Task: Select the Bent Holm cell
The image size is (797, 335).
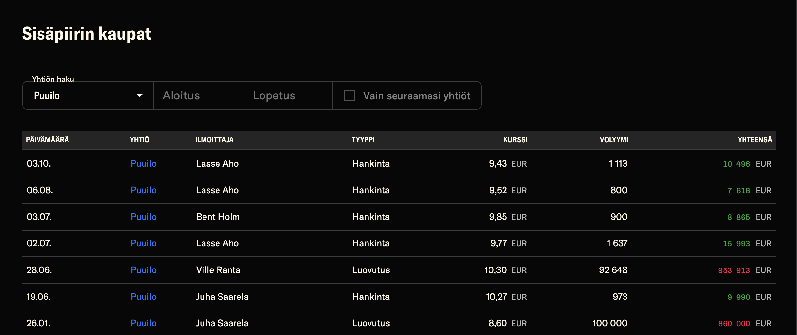Action: click(218, 217)
